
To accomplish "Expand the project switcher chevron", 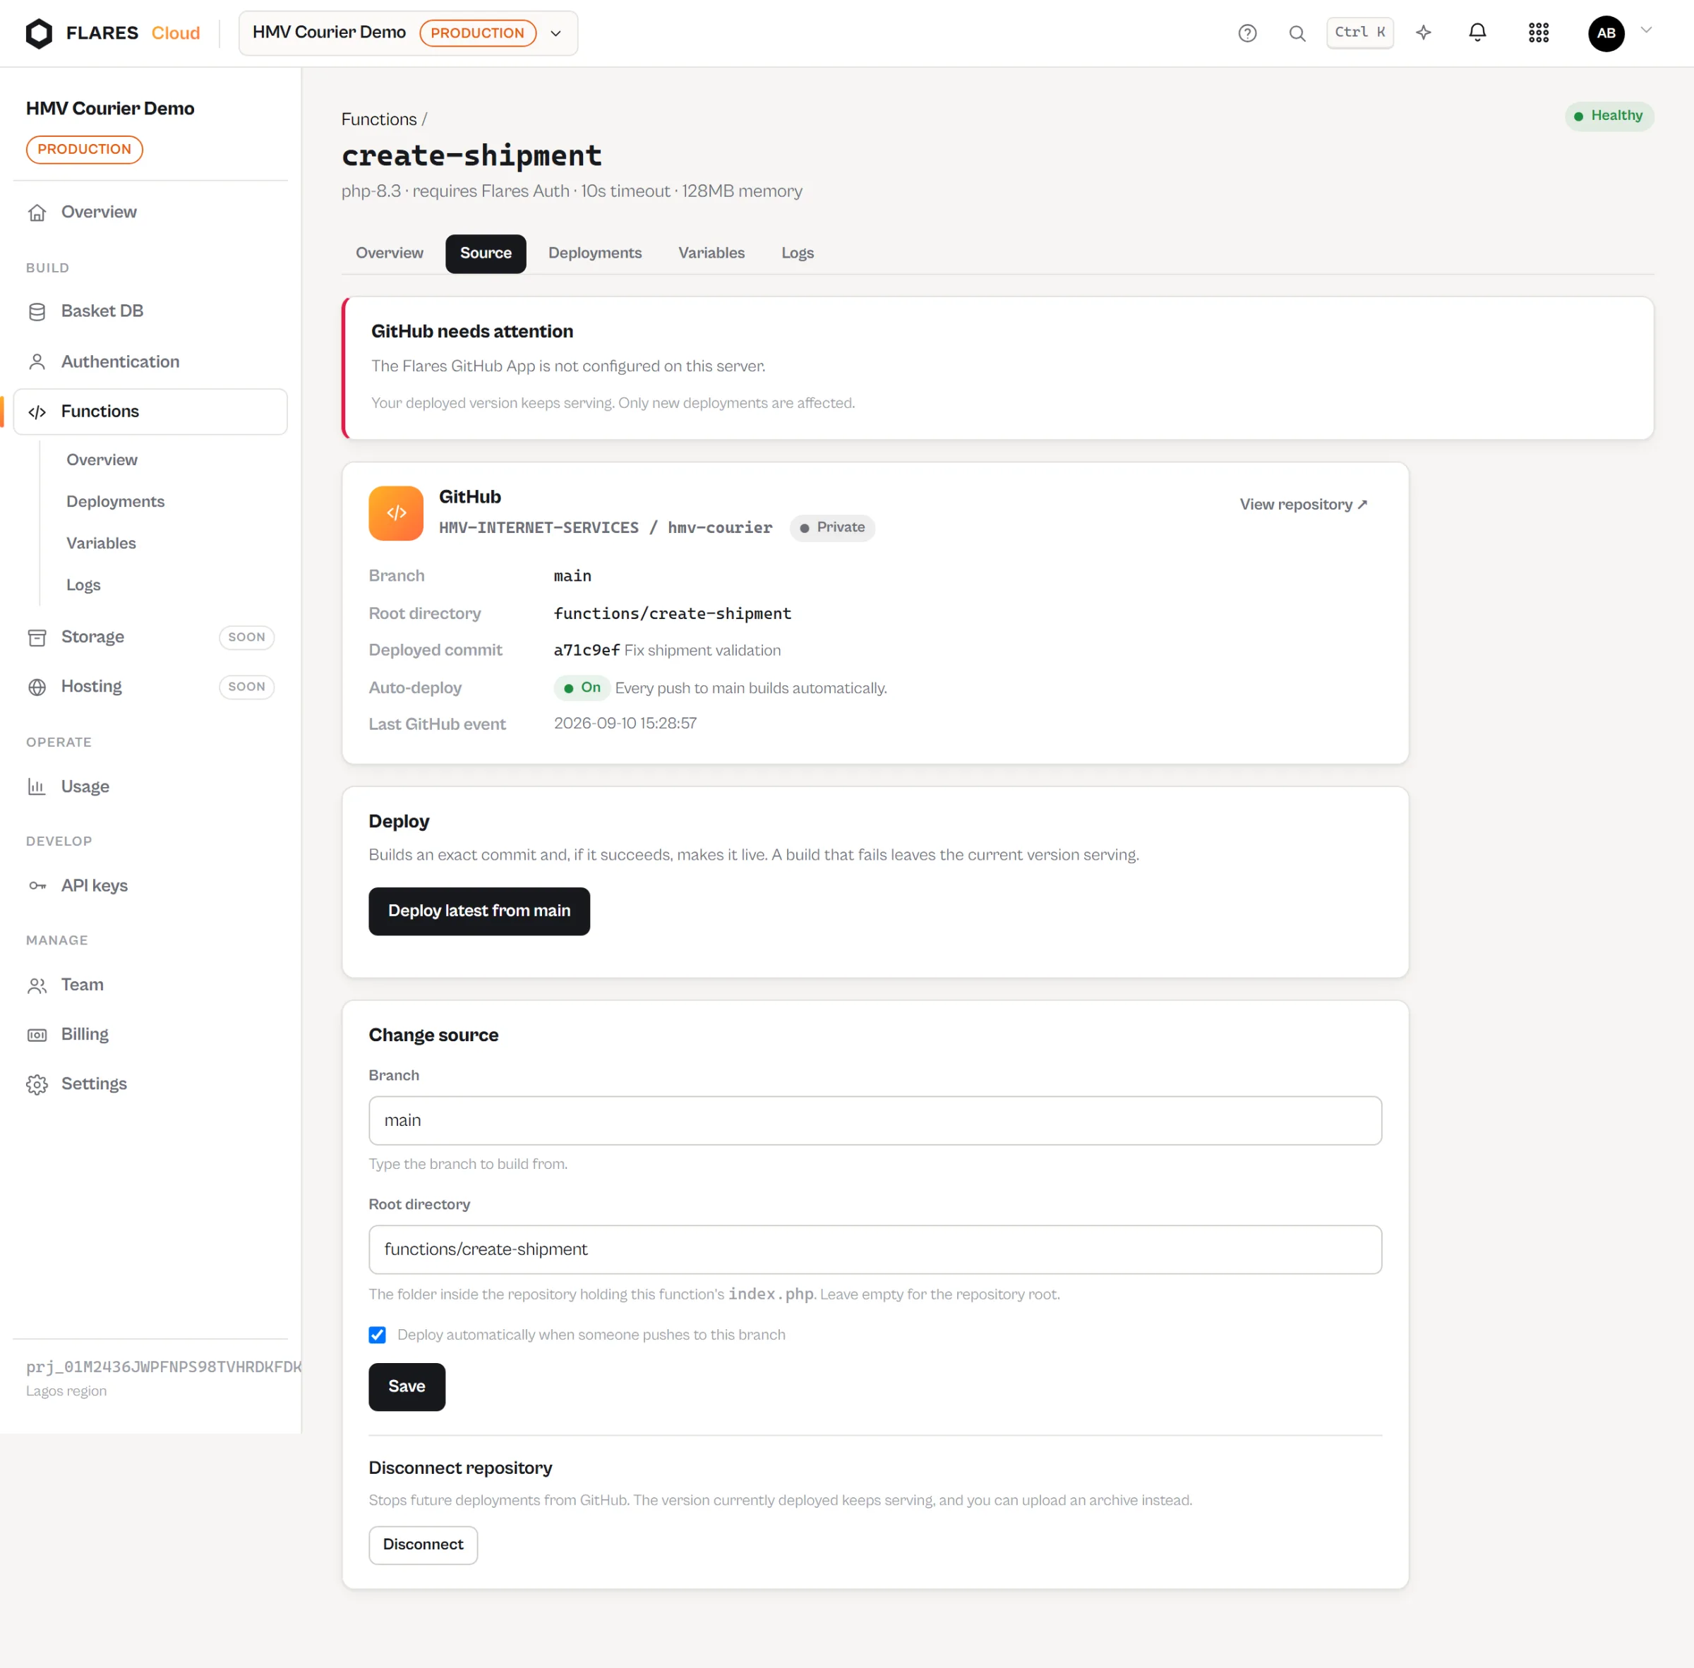I will [x=555, y=33].
